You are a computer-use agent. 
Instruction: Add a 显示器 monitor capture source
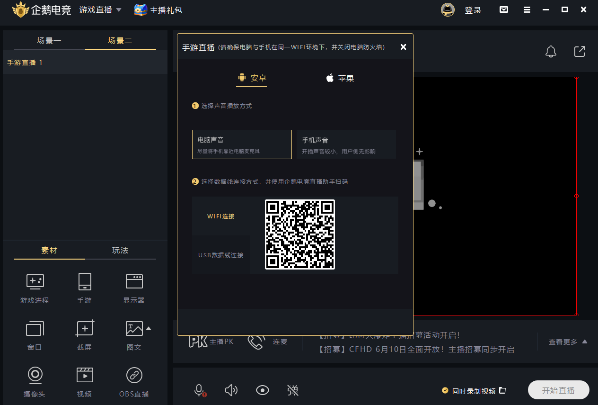coord(134,288)
